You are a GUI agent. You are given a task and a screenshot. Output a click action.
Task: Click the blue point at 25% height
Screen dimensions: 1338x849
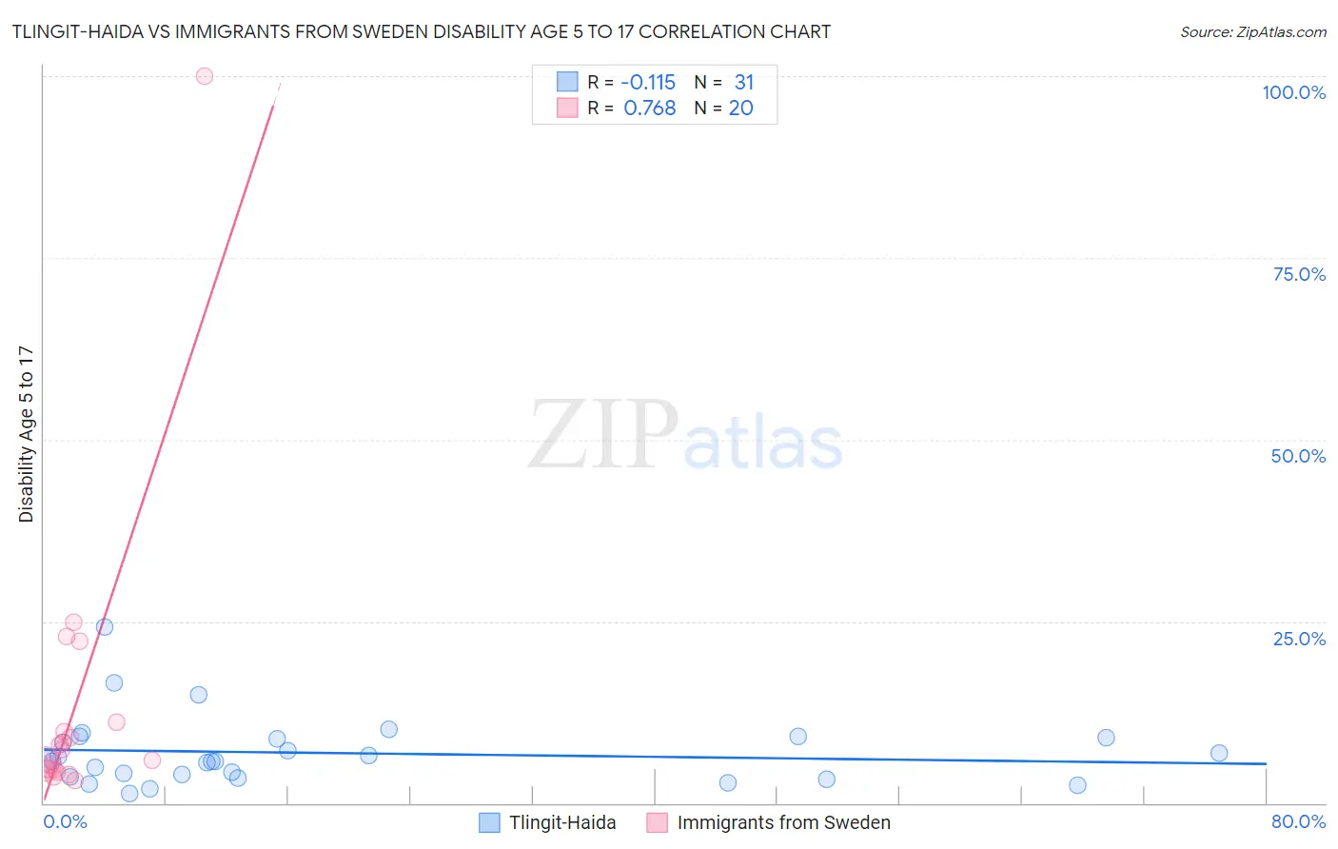pyautogui.click(x=105, y=626)
